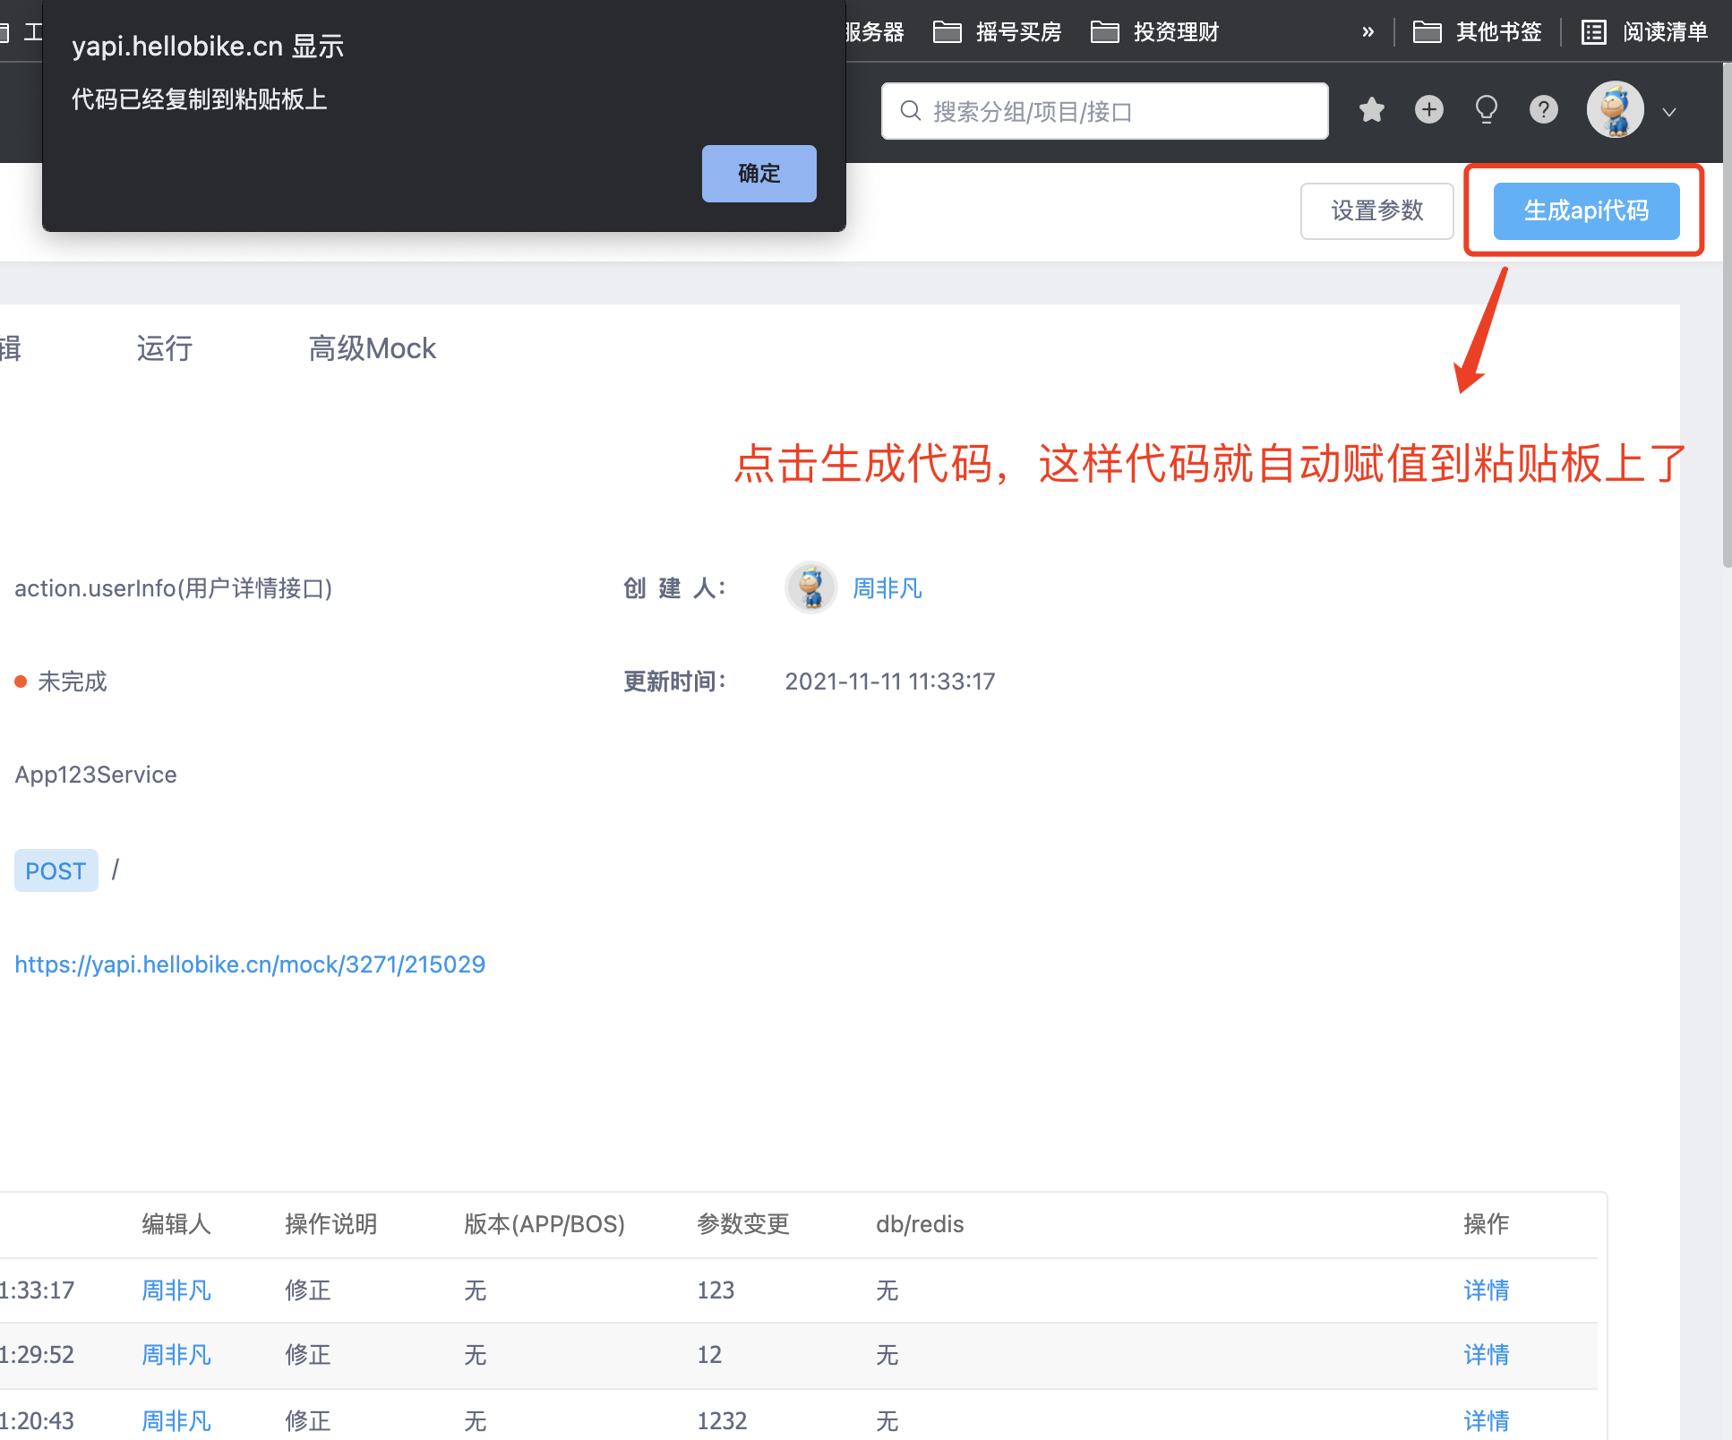Expand hidden bookmarks overflow chevron

[x=1368, y=32]
